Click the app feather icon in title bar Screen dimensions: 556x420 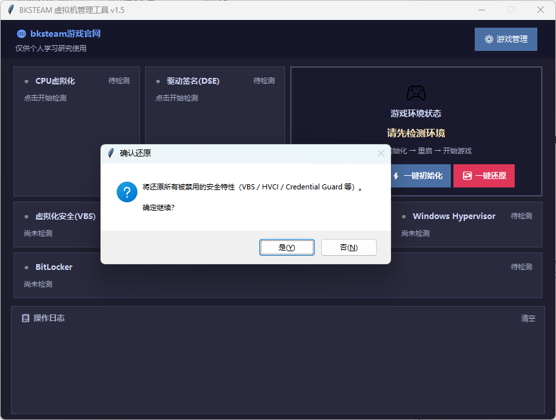(x=11, y=10)
